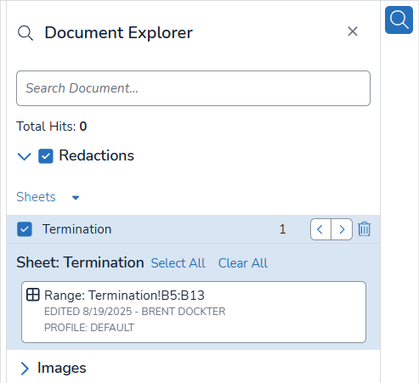
Task: Click the Redactions section heading
Action: coord(96,155)
